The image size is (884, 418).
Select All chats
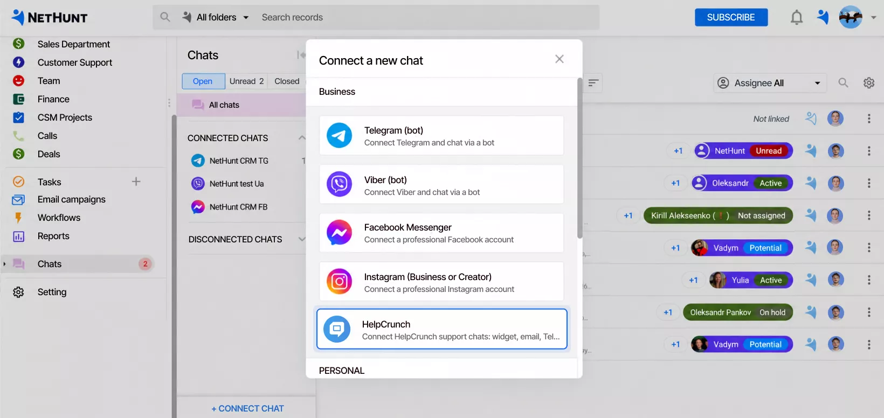pos(241,105)
